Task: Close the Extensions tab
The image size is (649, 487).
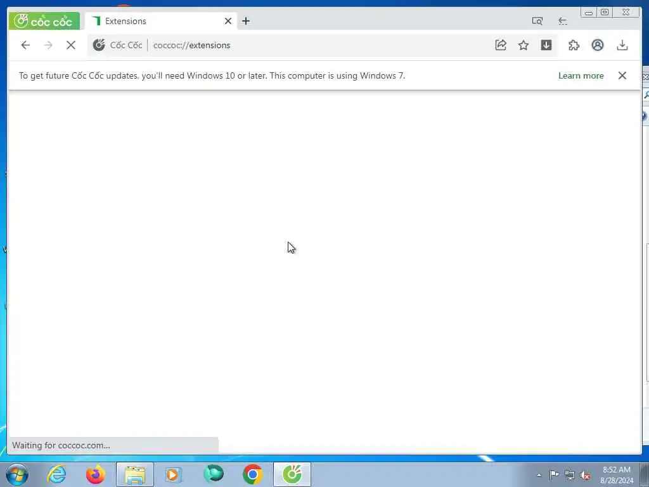Action: click(x=228, y=21)
